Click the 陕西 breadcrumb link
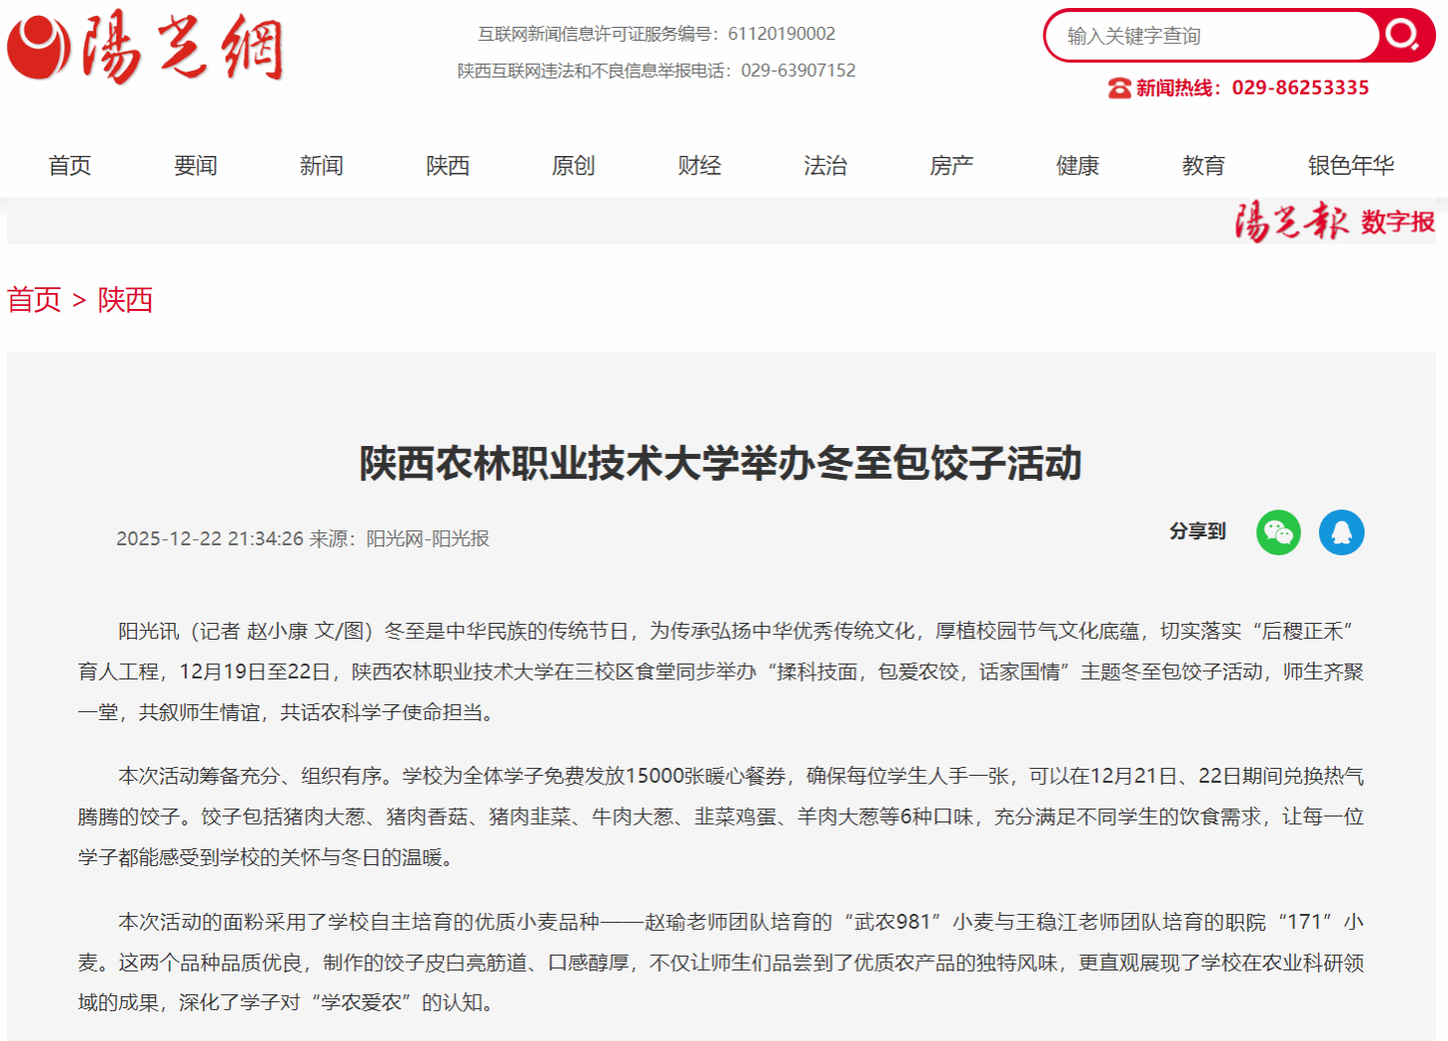Screen dimensions: 1448x1041 pos(125,299)
